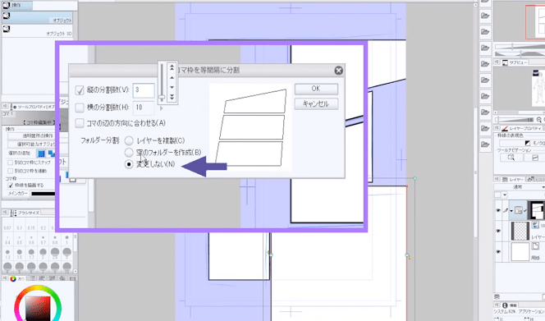Click the top folder icon in material column
The image size is (545, 321).
click(485, 16)
